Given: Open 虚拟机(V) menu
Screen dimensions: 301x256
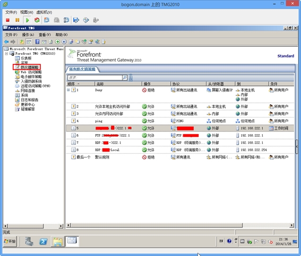Looking at the screenshot, I should click(x=44, y=12).
